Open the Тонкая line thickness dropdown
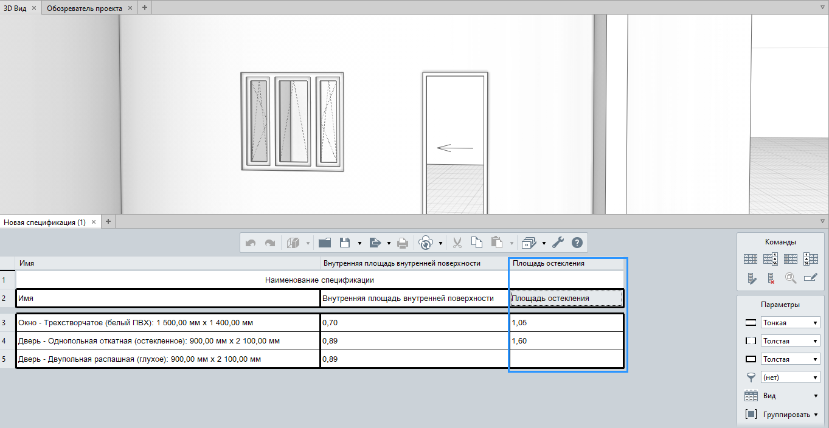This screenshot has width=829, height=428. 790,323
